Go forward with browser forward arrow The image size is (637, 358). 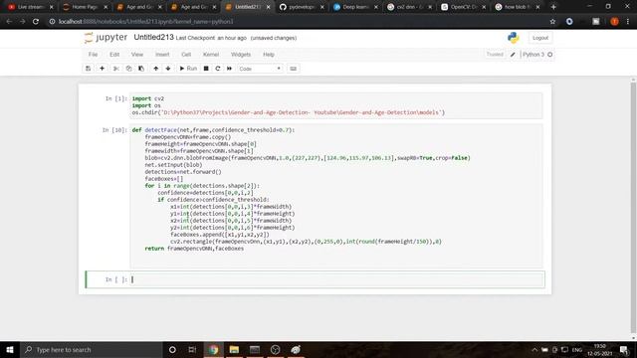[x=22, y=22]
